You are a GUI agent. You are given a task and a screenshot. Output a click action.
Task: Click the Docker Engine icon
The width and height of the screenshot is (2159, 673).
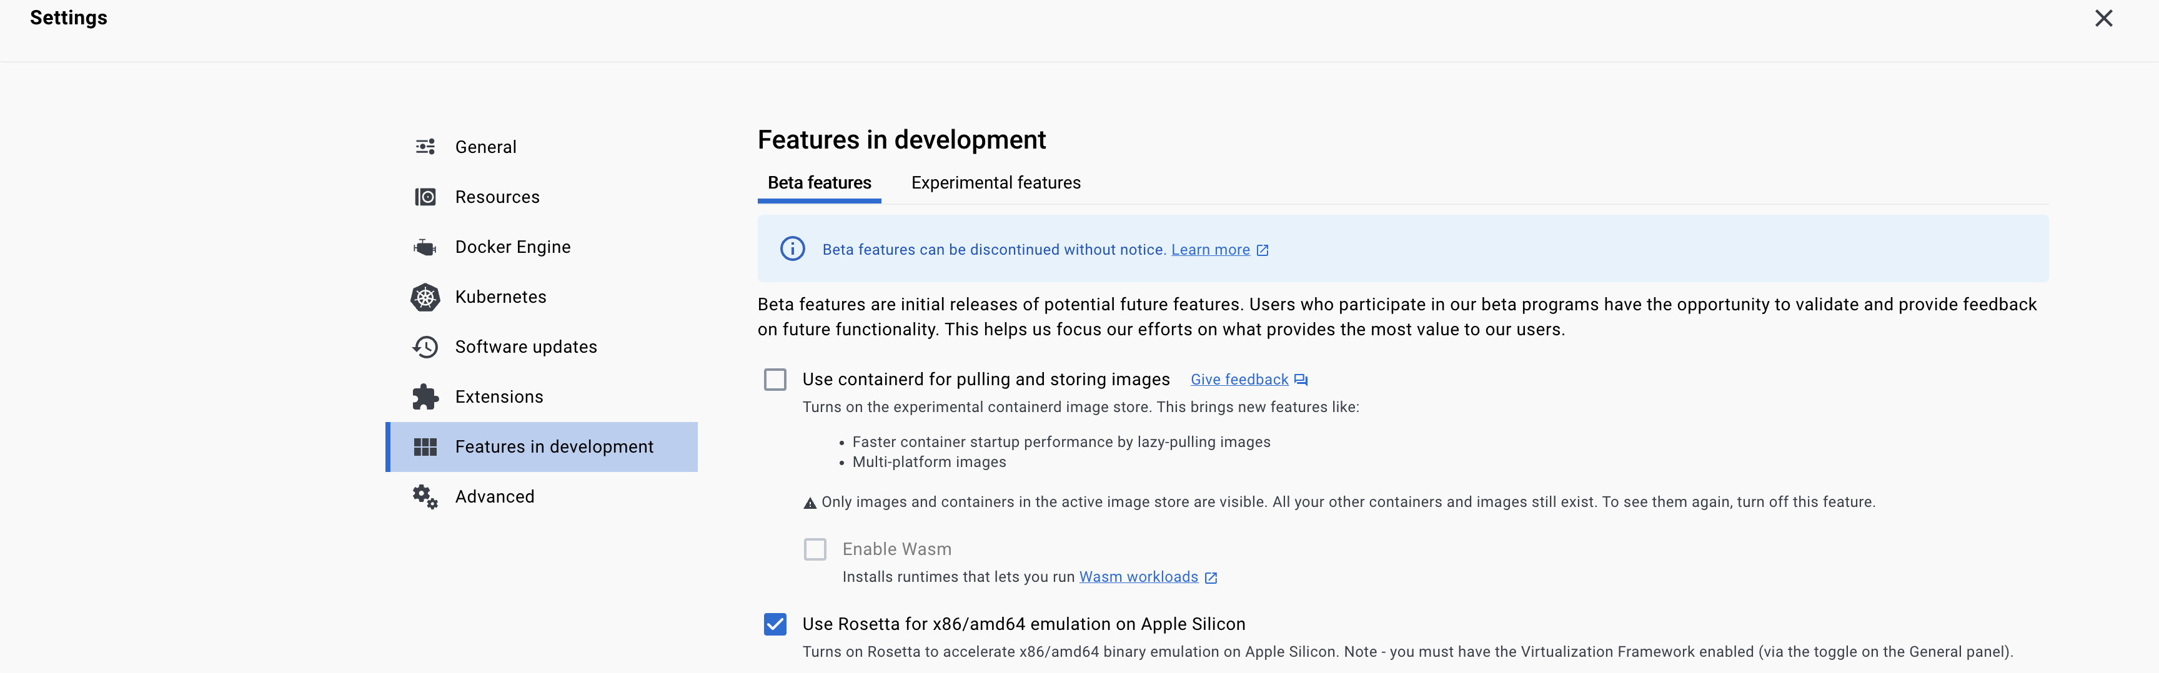point(425,247)
